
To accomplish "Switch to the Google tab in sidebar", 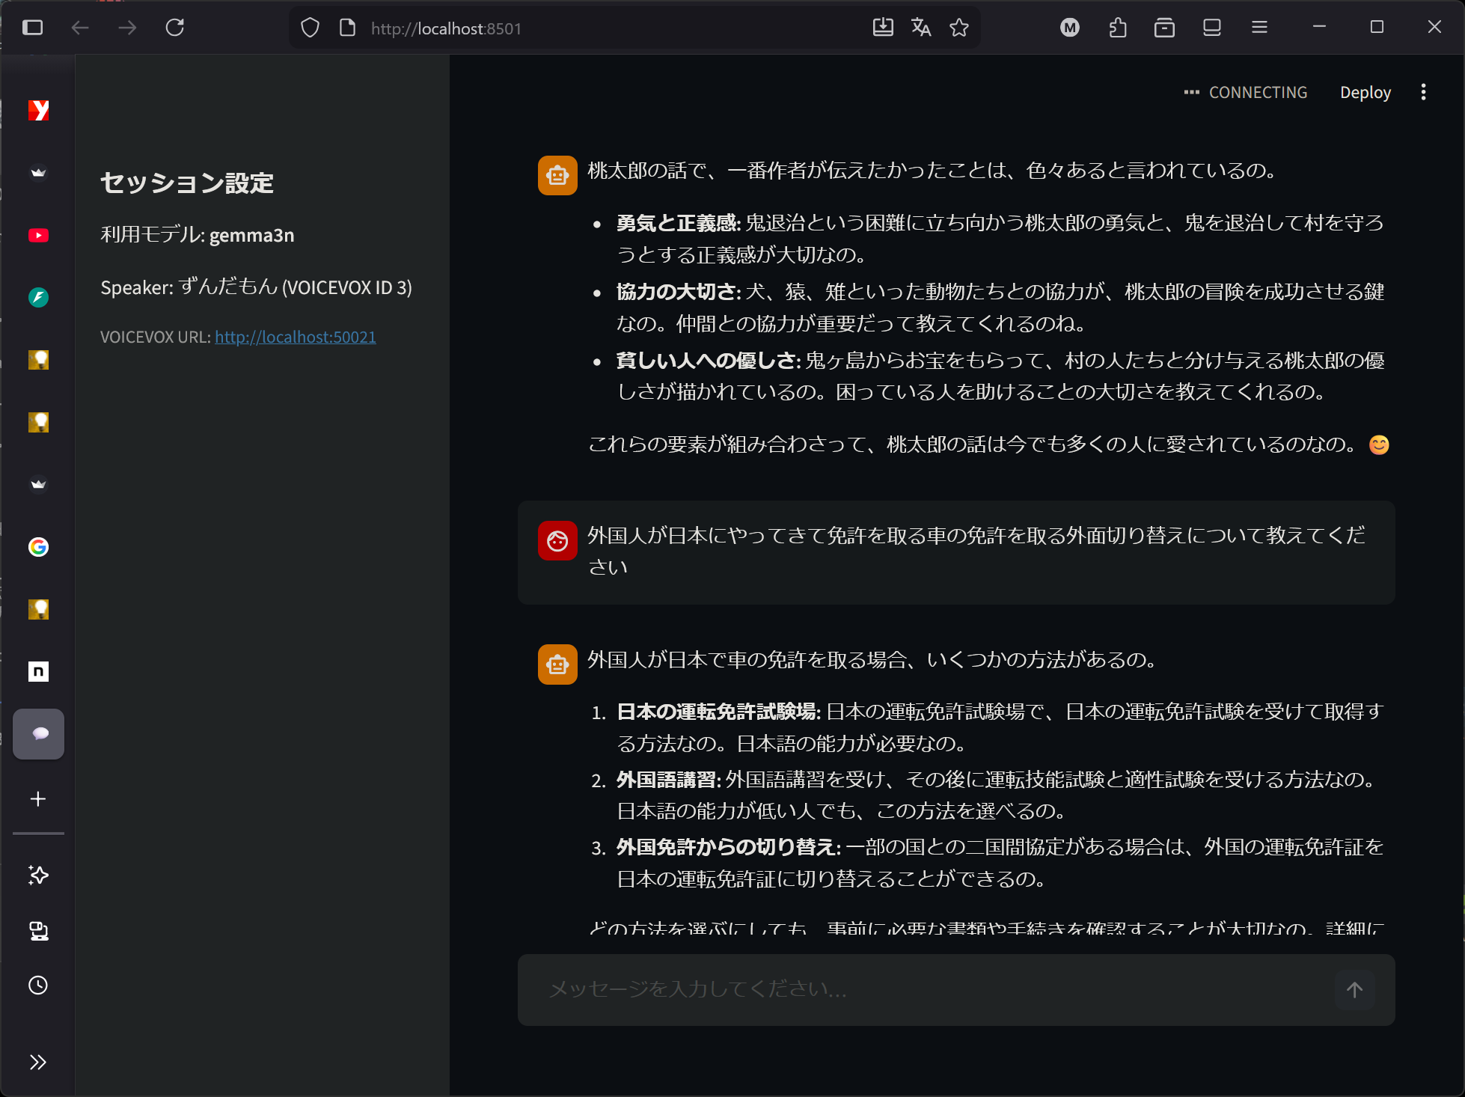I will coord(38,547).
